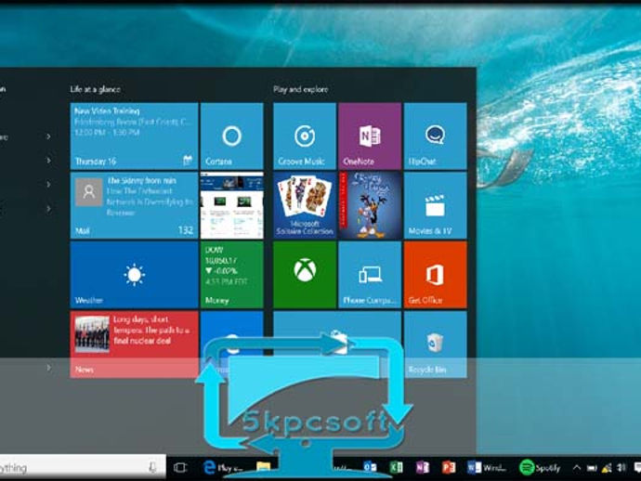Open File Explorer from the taskbar
641x481 pixels.
[263, 467]
